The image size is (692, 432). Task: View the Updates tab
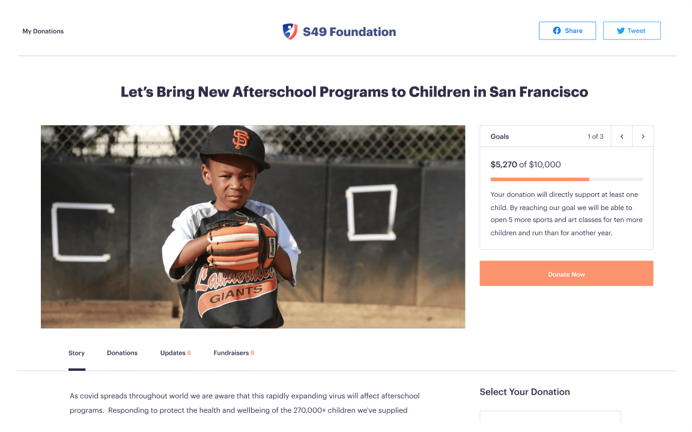pyautogui.click(x=175, y=353)
